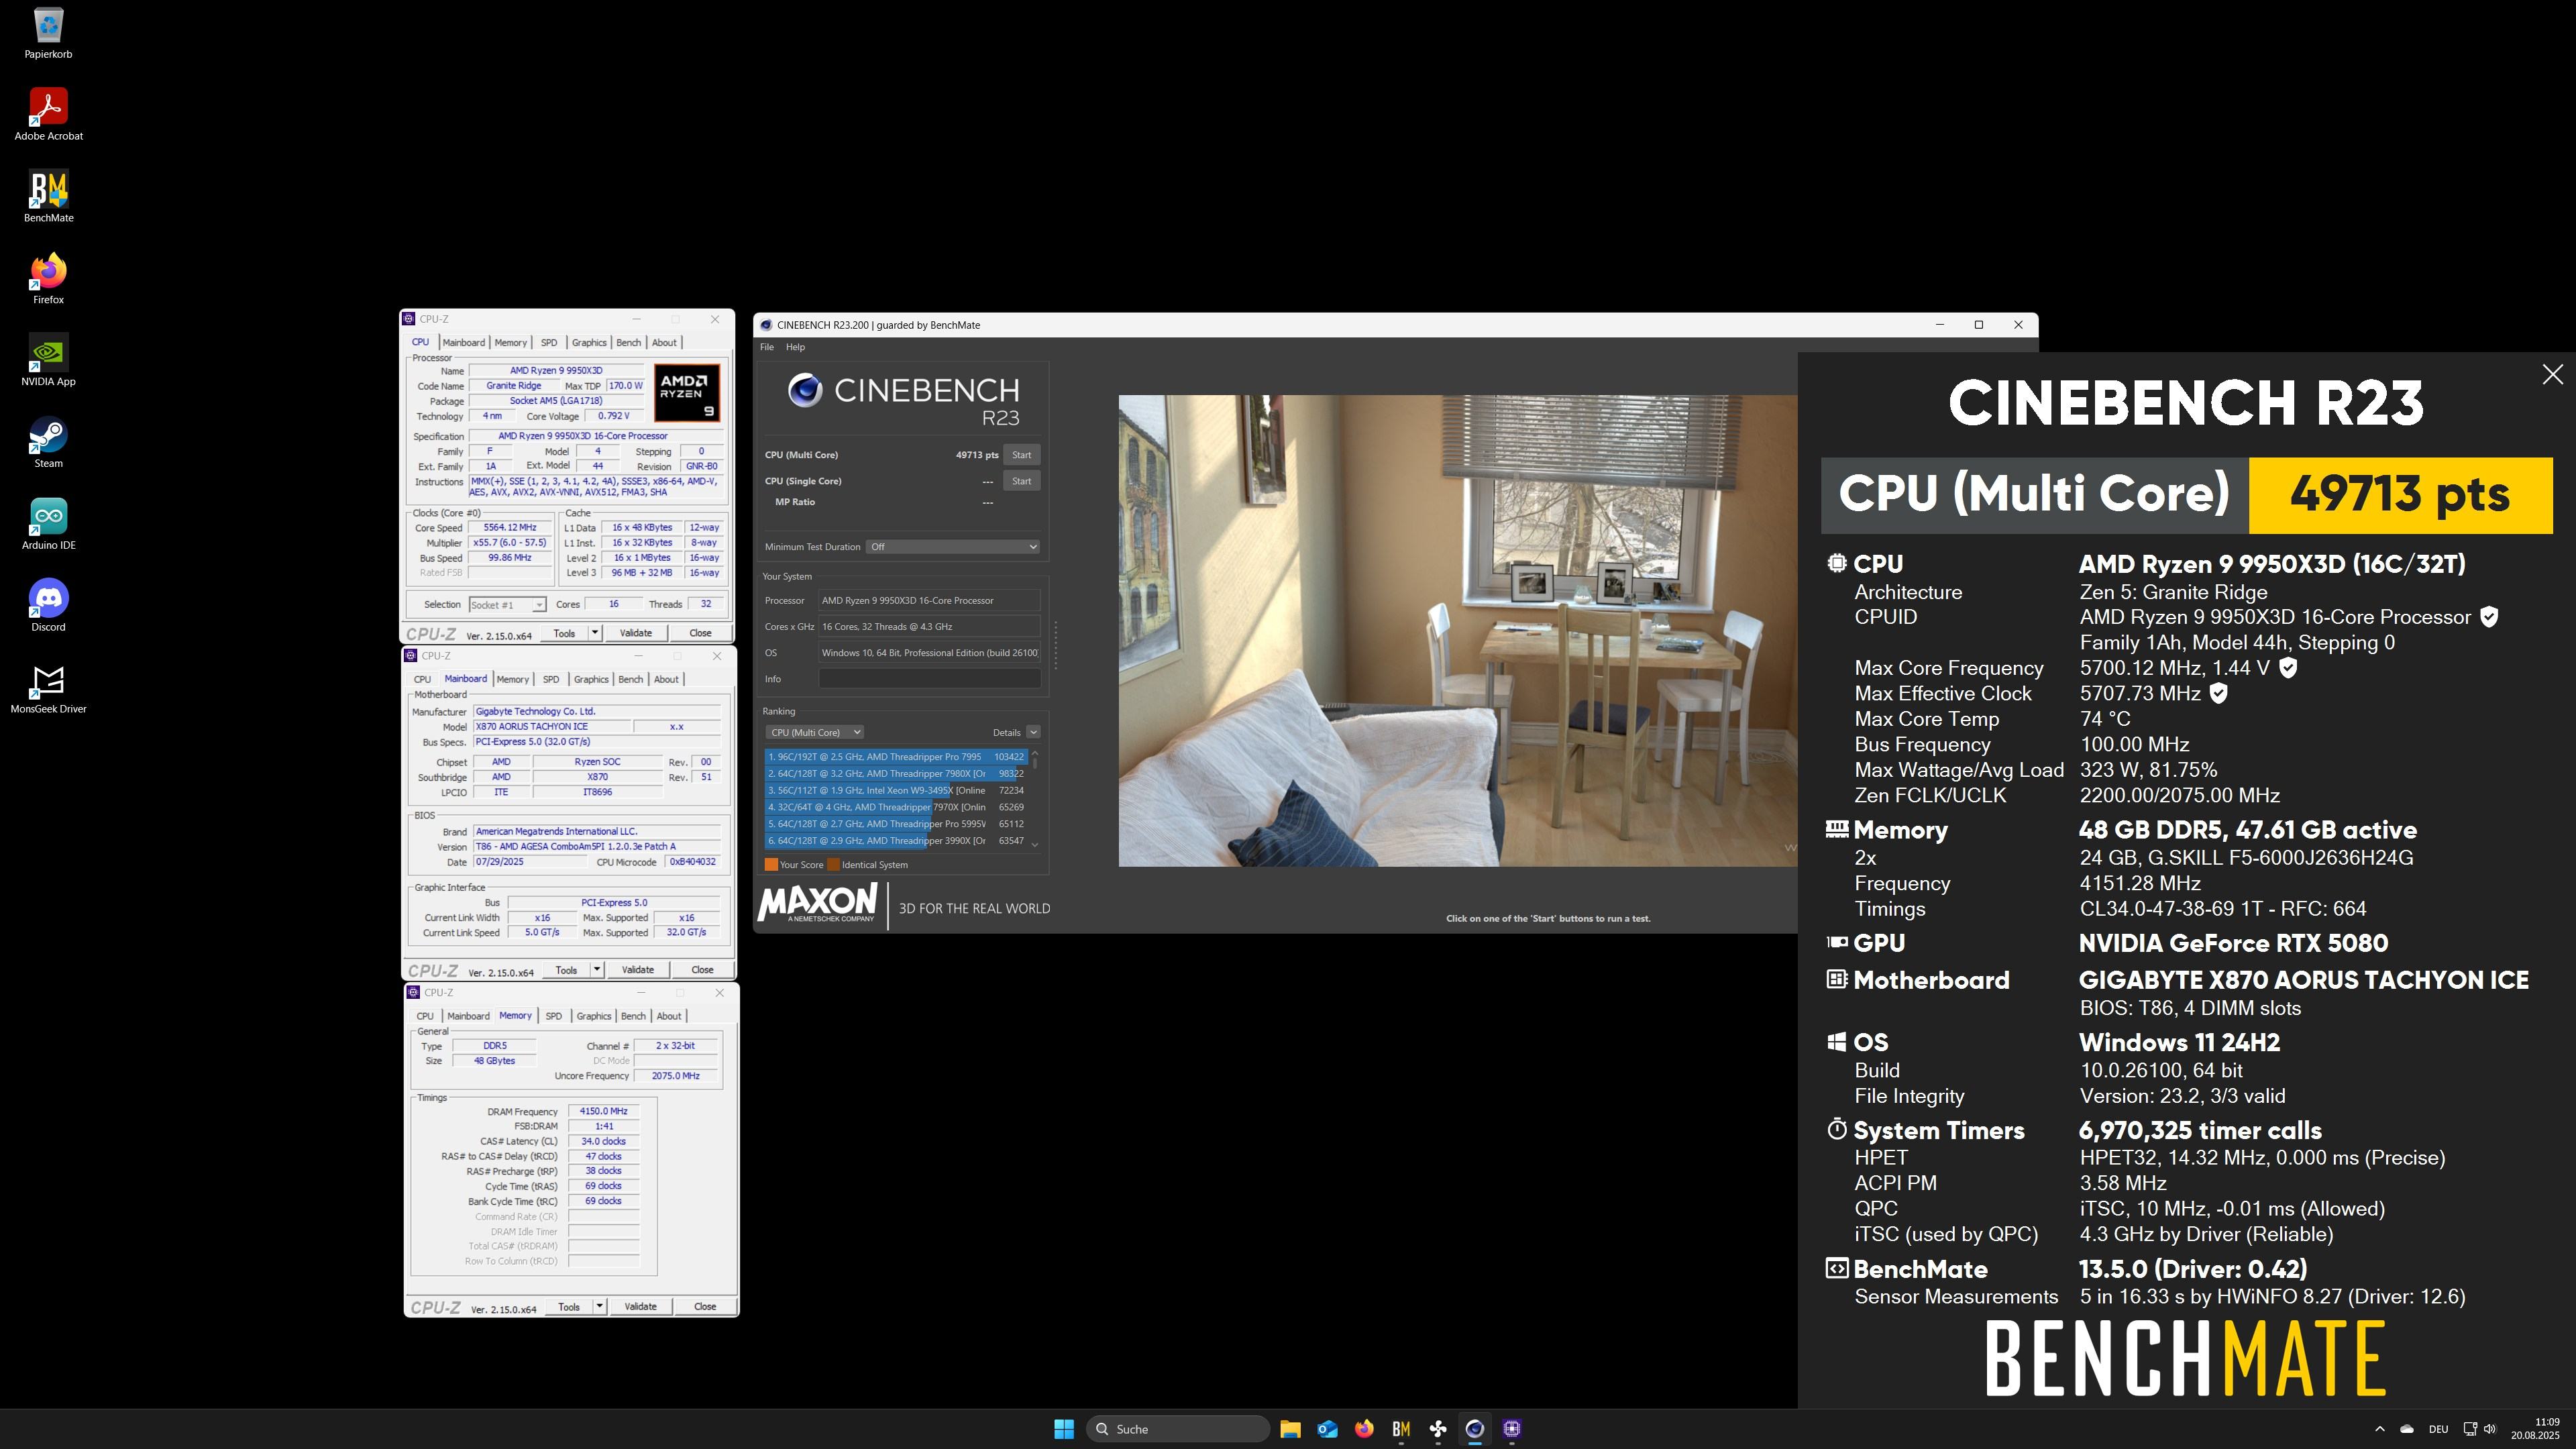
Task: Open Cinebench File menu
Action: (767, 347)
